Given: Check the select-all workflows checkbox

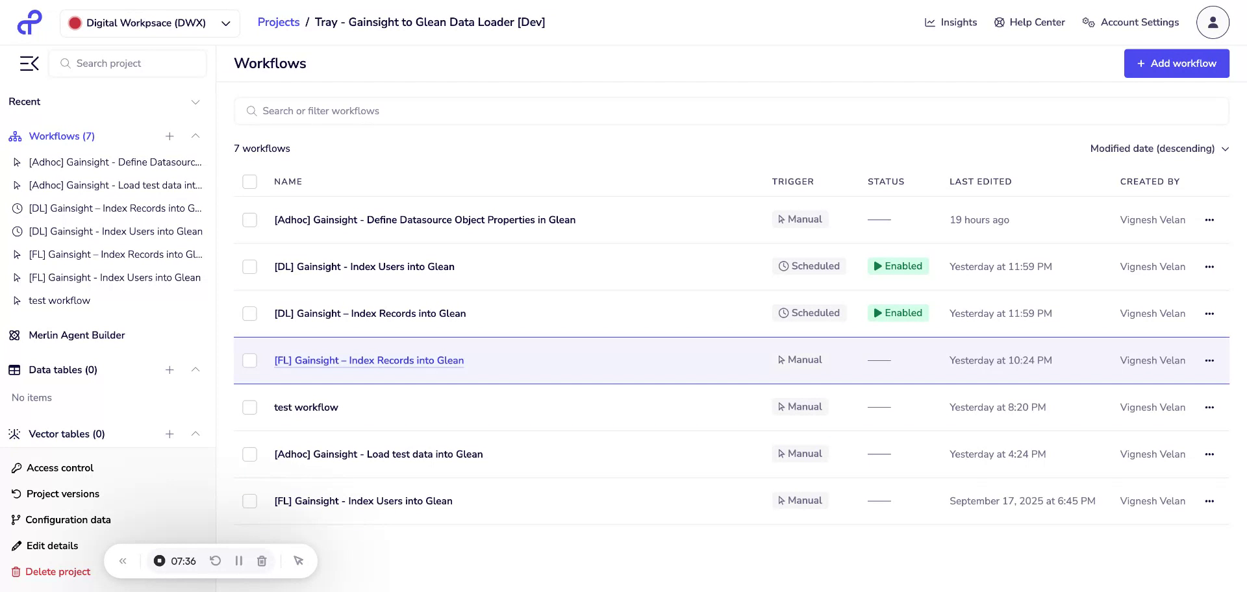Looking at the screenshot, I should (x=249, y=182).
